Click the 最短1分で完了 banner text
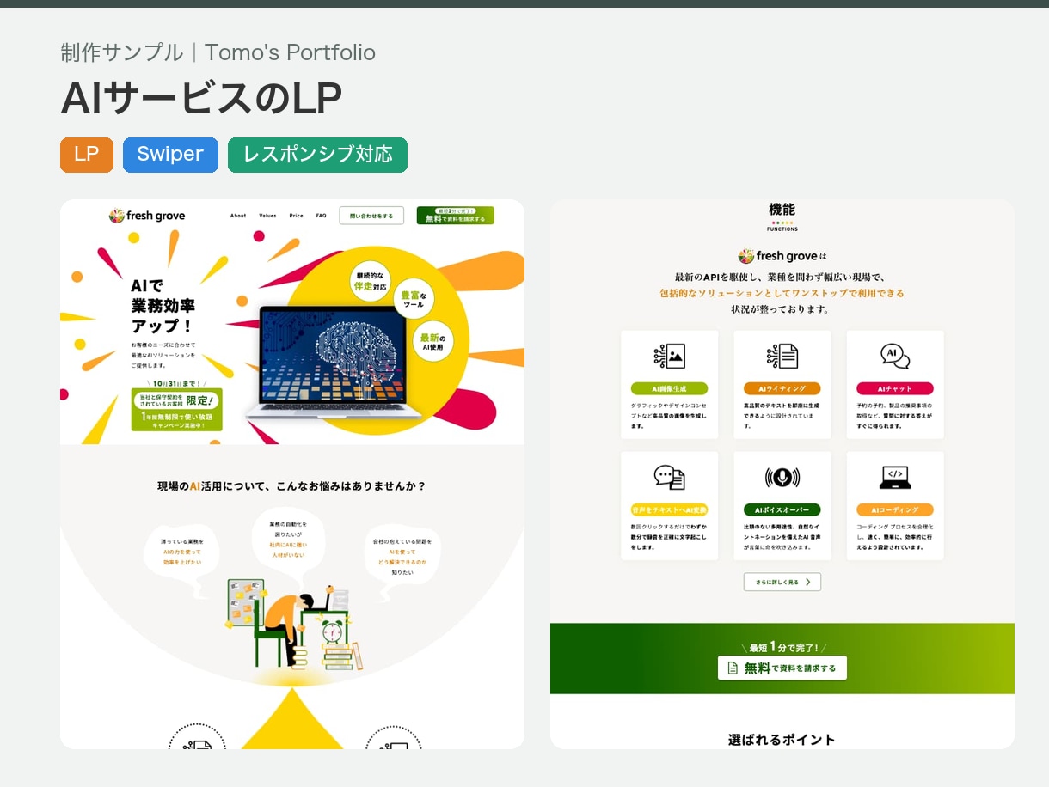1049x787 pixels. tap(782, 647)
